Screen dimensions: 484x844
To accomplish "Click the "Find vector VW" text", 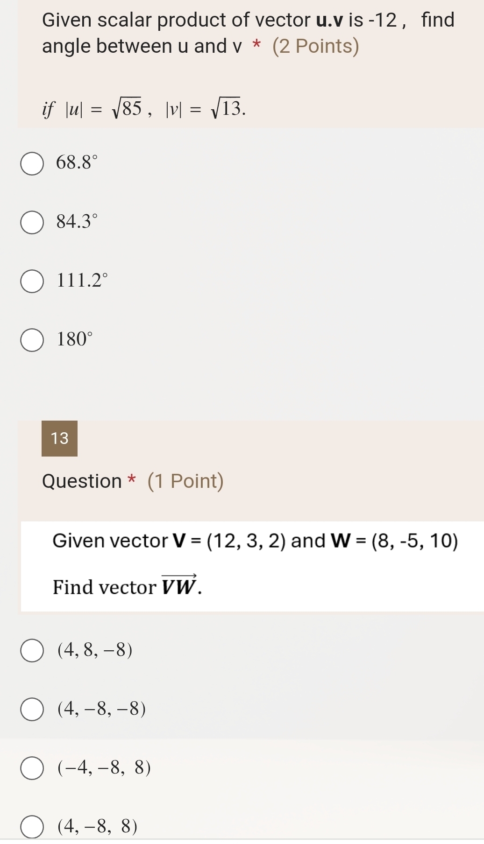I will (127, 587).
